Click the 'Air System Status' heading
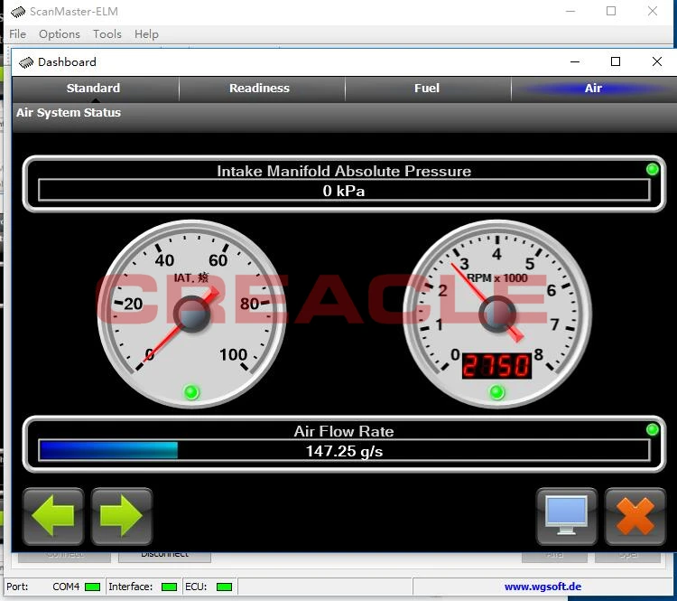 click(69, 113)
